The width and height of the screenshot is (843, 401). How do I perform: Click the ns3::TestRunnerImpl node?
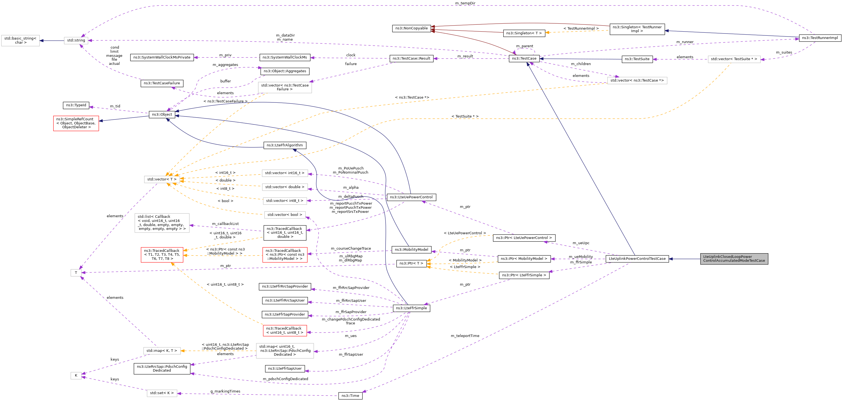[x=820, y=38]
